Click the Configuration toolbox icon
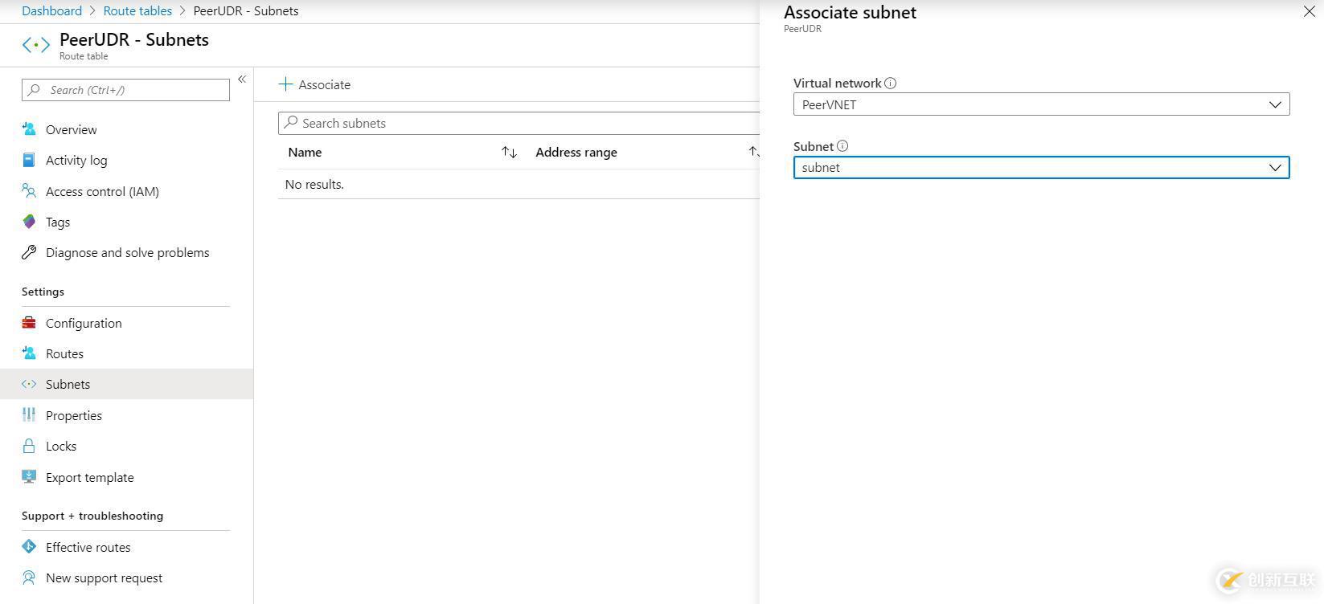Image resolution: width=1324 pixels, height=604 pixels. pos(29,323)
